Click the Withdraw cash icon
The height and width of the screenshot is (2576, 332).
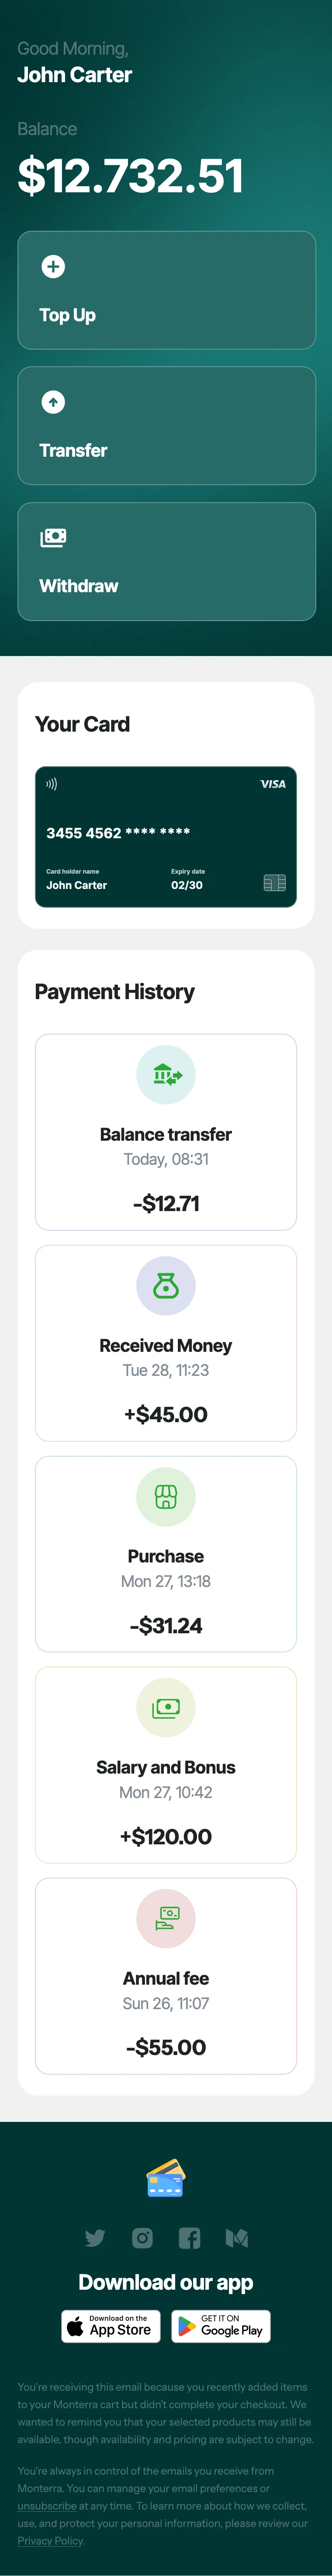53,538
